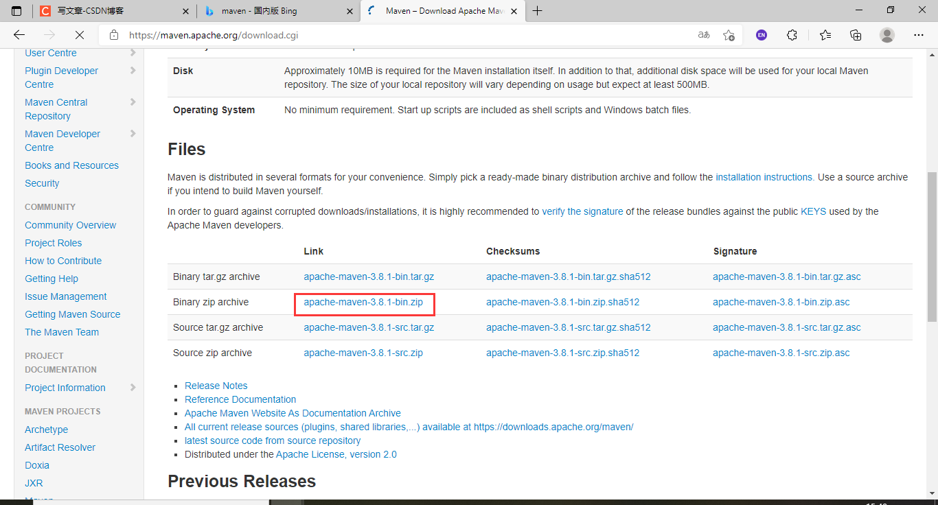938x505 pixels.
Task: Open apache-maven-3.8.1-bin.zip.sha512 checksum
Action: click(563, 302)
